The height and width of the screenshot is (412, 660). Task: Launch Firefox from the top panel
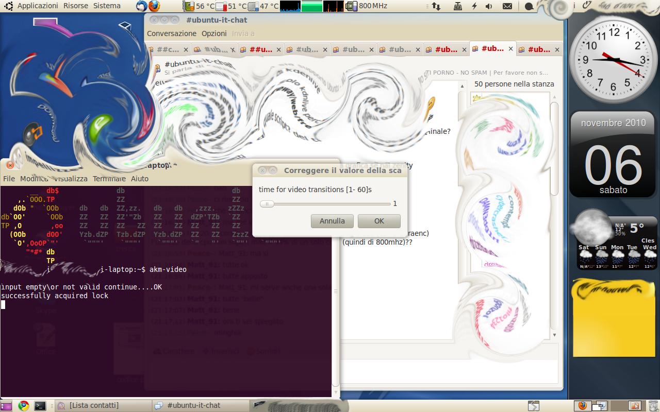coord(154,6)
